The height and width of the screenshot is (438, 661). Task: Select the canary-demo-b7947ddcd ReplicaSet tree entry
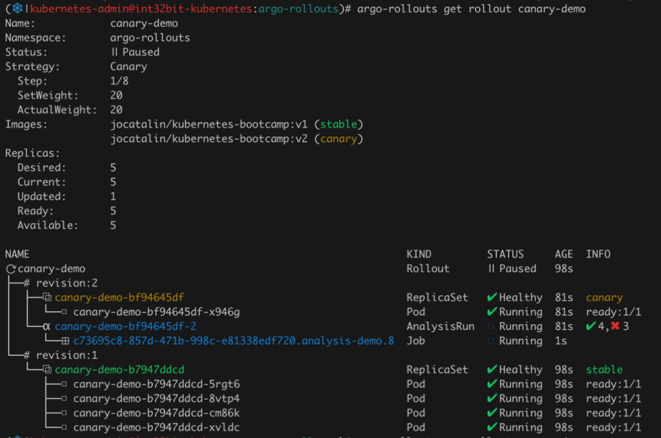coord(119,370)
